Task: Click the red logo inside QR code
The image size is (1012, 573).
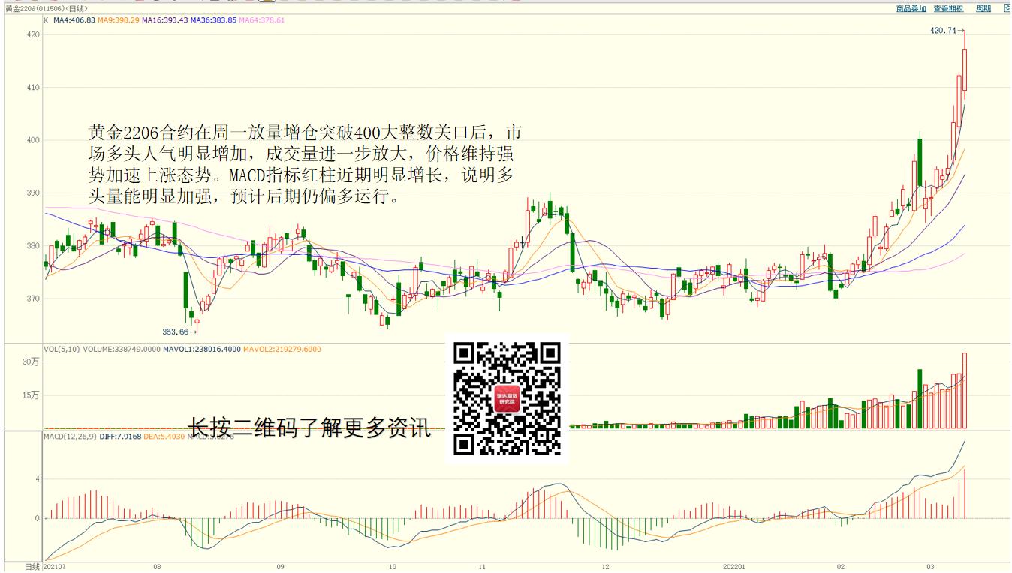Action: (x=508, y=398)
